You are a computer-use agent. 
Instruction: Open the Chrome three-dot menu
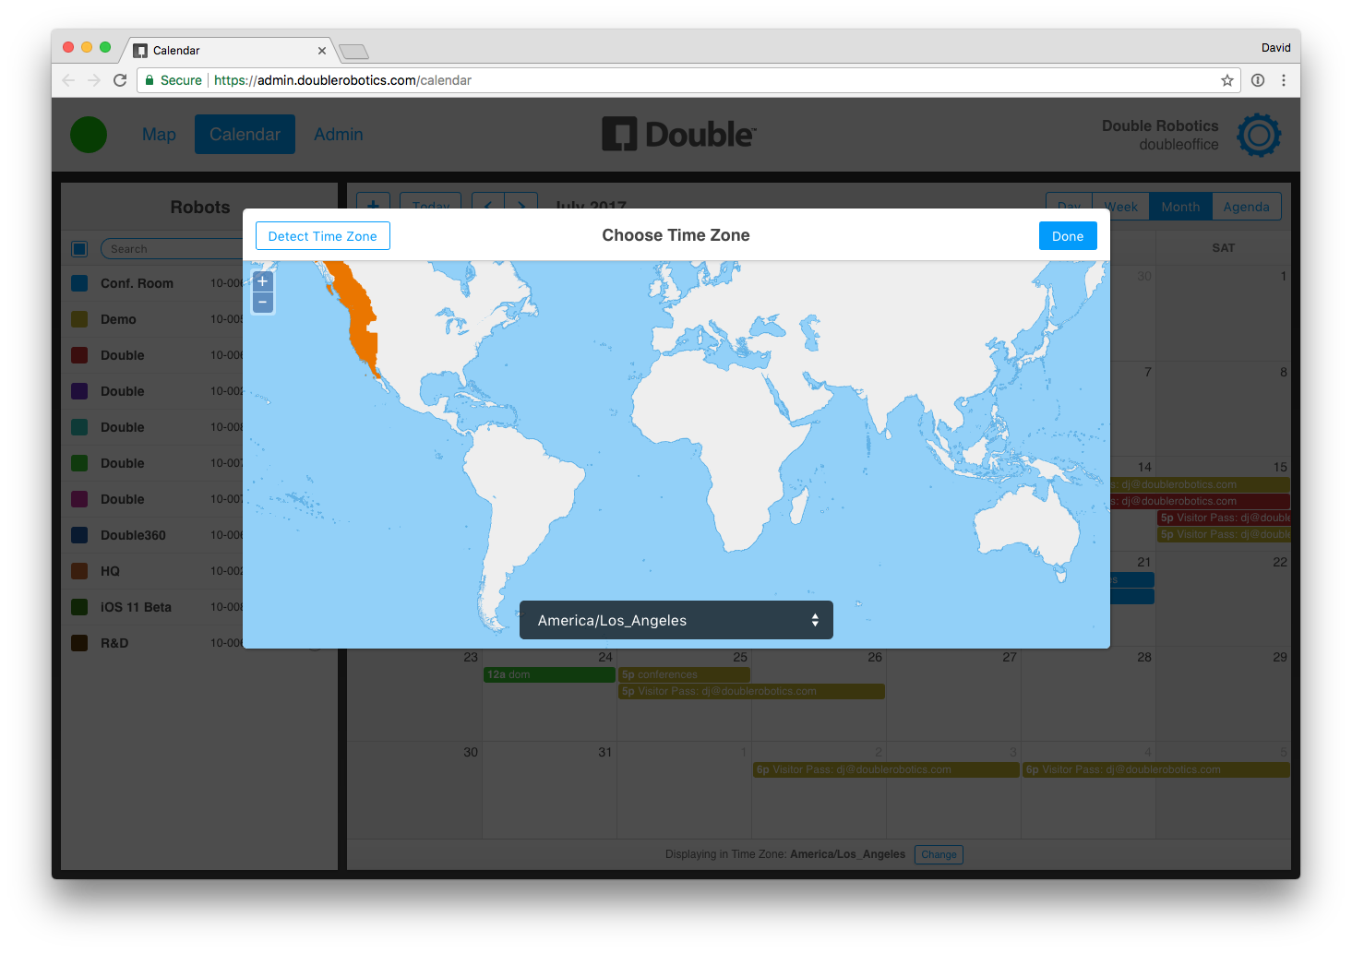[x=1284, y=80]
